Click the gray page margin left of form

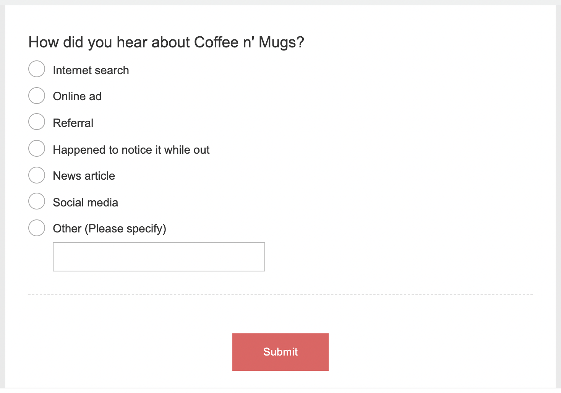tap(2, 191)
